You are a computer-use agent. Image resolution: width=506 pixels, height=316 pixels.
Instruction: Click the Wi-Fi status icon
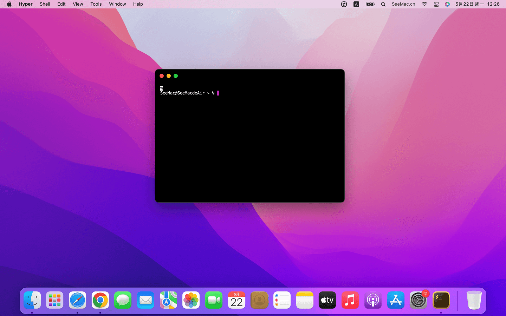(x=424, y=4)
